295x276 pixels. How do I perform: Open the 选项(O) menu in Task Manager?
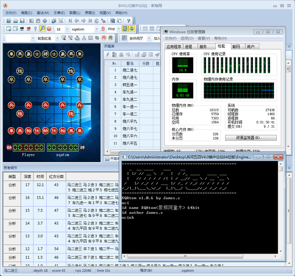(x=187, y=38)
